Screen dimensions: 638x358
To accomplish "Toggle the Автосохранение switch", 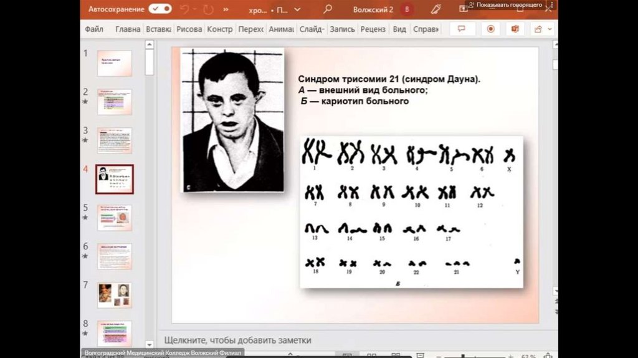I will pyautogui.click(x=160, y=9).
